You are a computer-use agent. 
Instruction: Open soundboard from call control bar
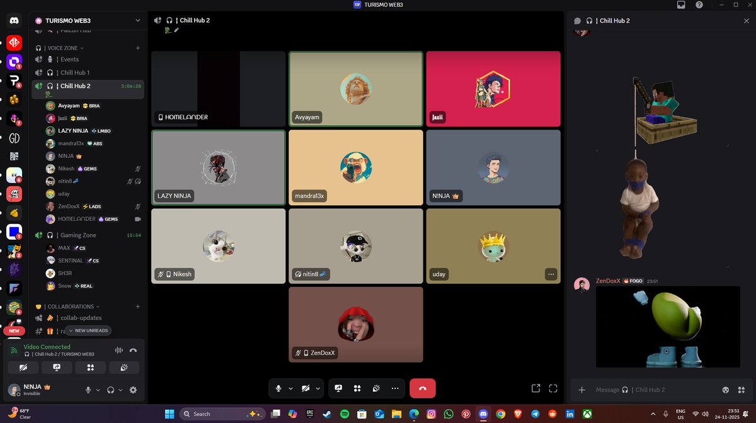376,388
